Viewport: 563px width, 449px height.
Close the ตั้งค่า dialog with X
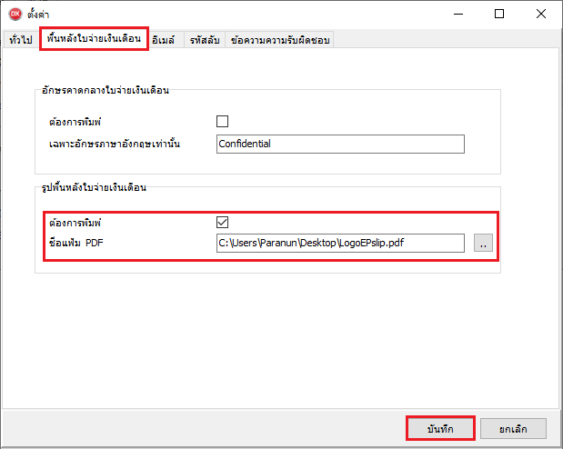541,14
